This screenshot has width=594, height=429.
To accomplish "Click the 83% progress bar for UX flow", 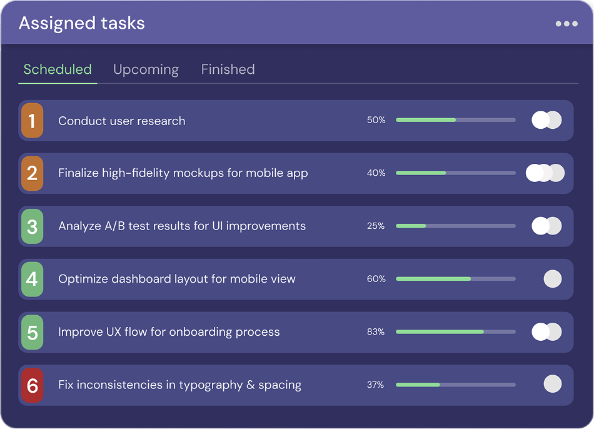I will tap(456, 332).
